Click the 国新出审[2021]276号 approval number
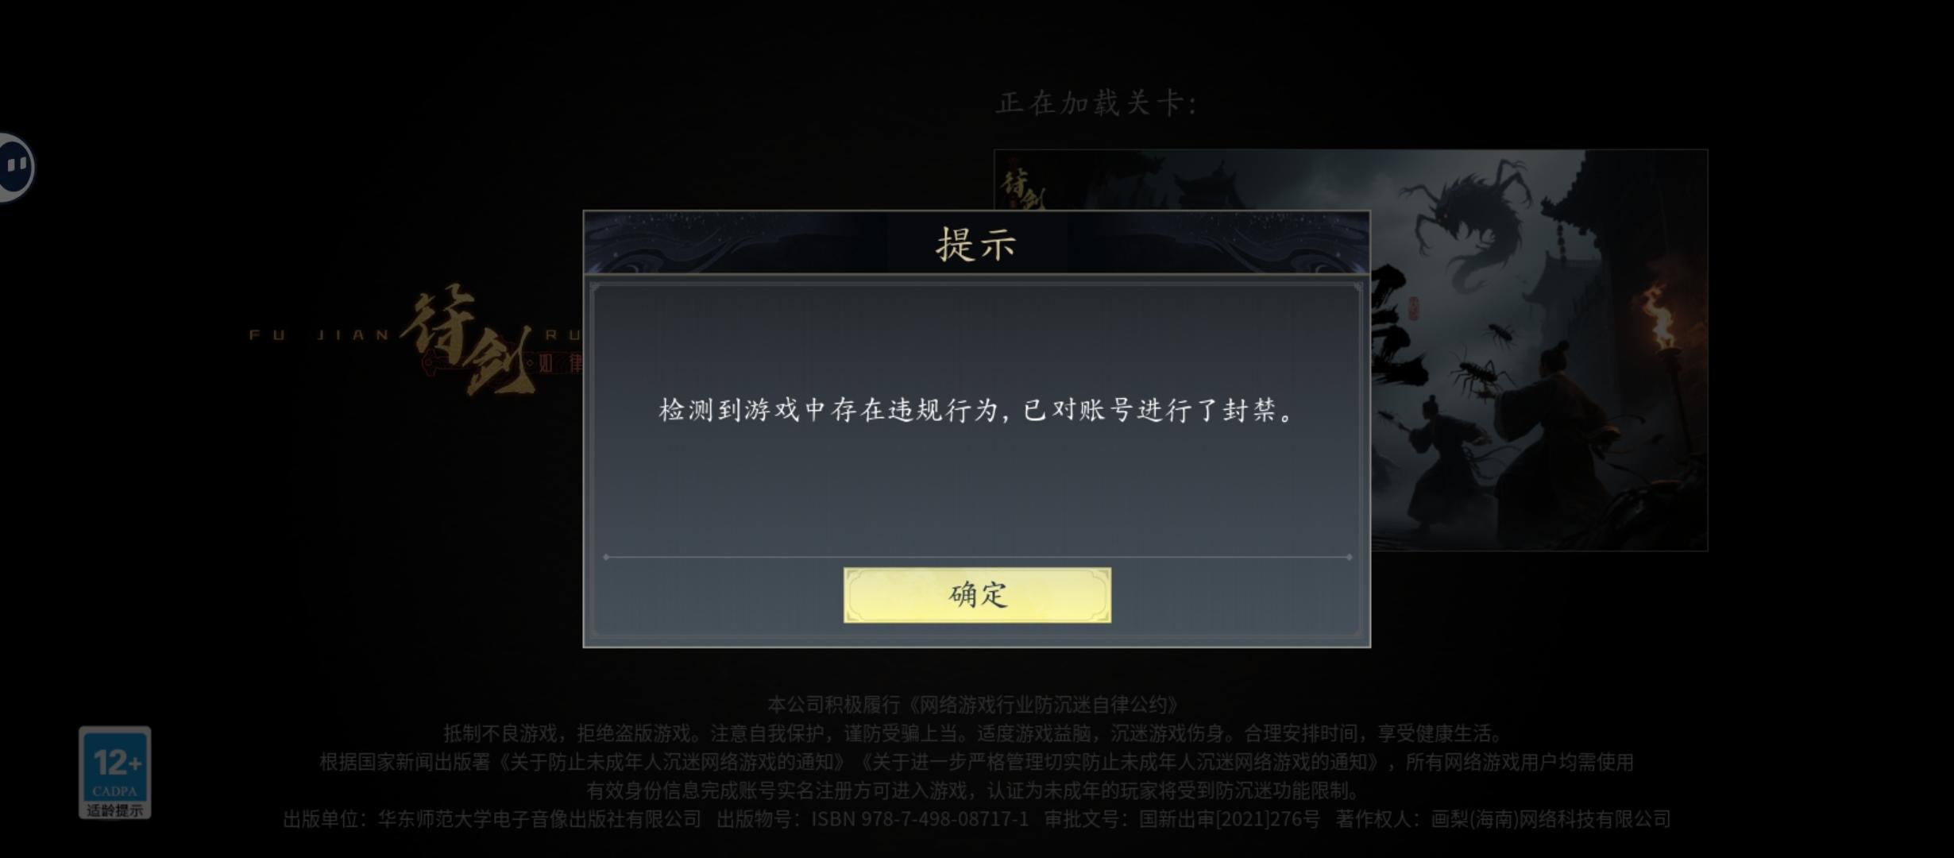The image size is (1954, 858). pyautogui.click(x=1230, y=818)
